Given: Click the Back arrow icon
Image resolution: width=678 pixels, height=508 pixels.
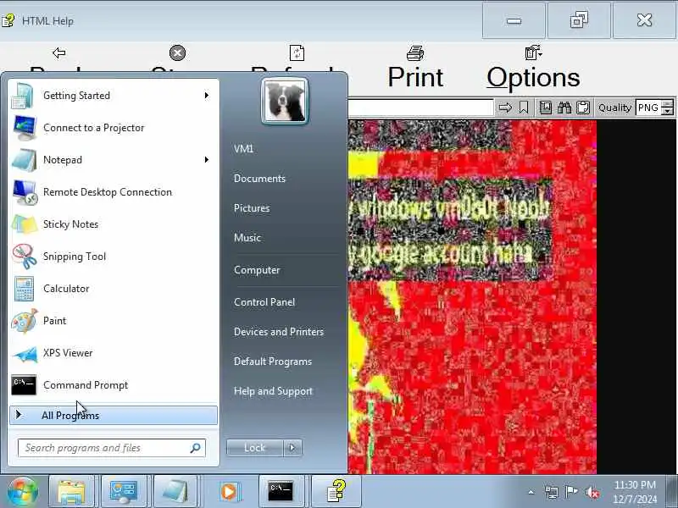Looking at the screenshot, I should point(59,53).
